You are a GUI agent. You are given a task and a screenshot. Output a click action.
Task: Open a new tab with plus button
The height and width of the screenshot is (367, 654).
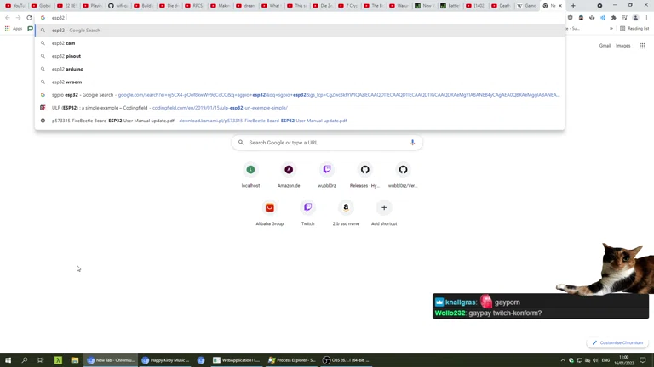[x=573, y=5]
